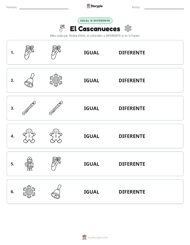The height and width of the screenshot is (245, 190).
Task: Choose IGUAL for row 1
Action: click(92, 53)
